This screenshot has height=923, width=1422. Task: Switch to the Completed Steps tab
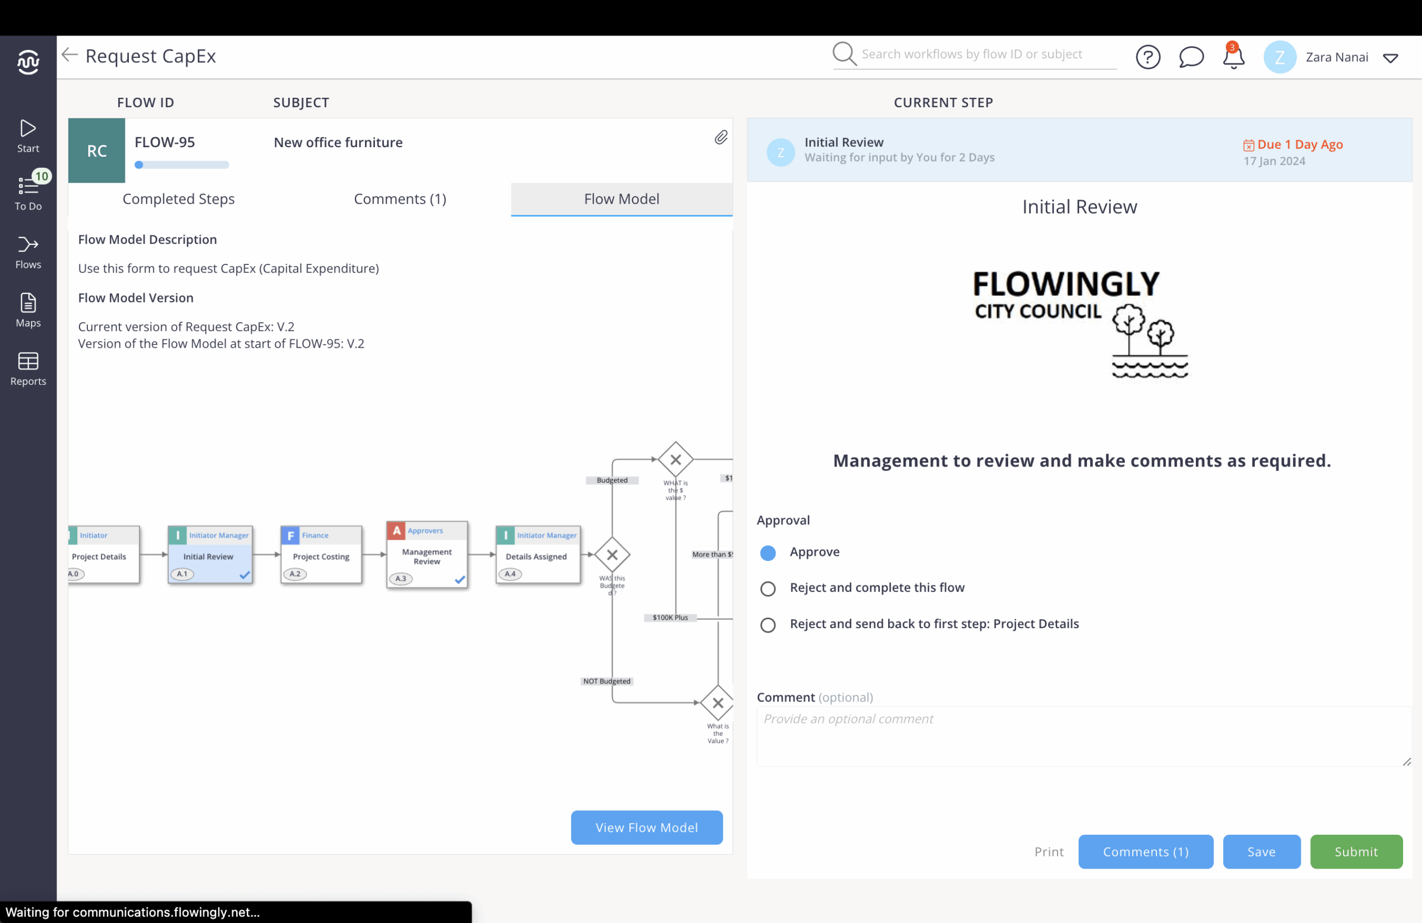click(x=178, y=199)
